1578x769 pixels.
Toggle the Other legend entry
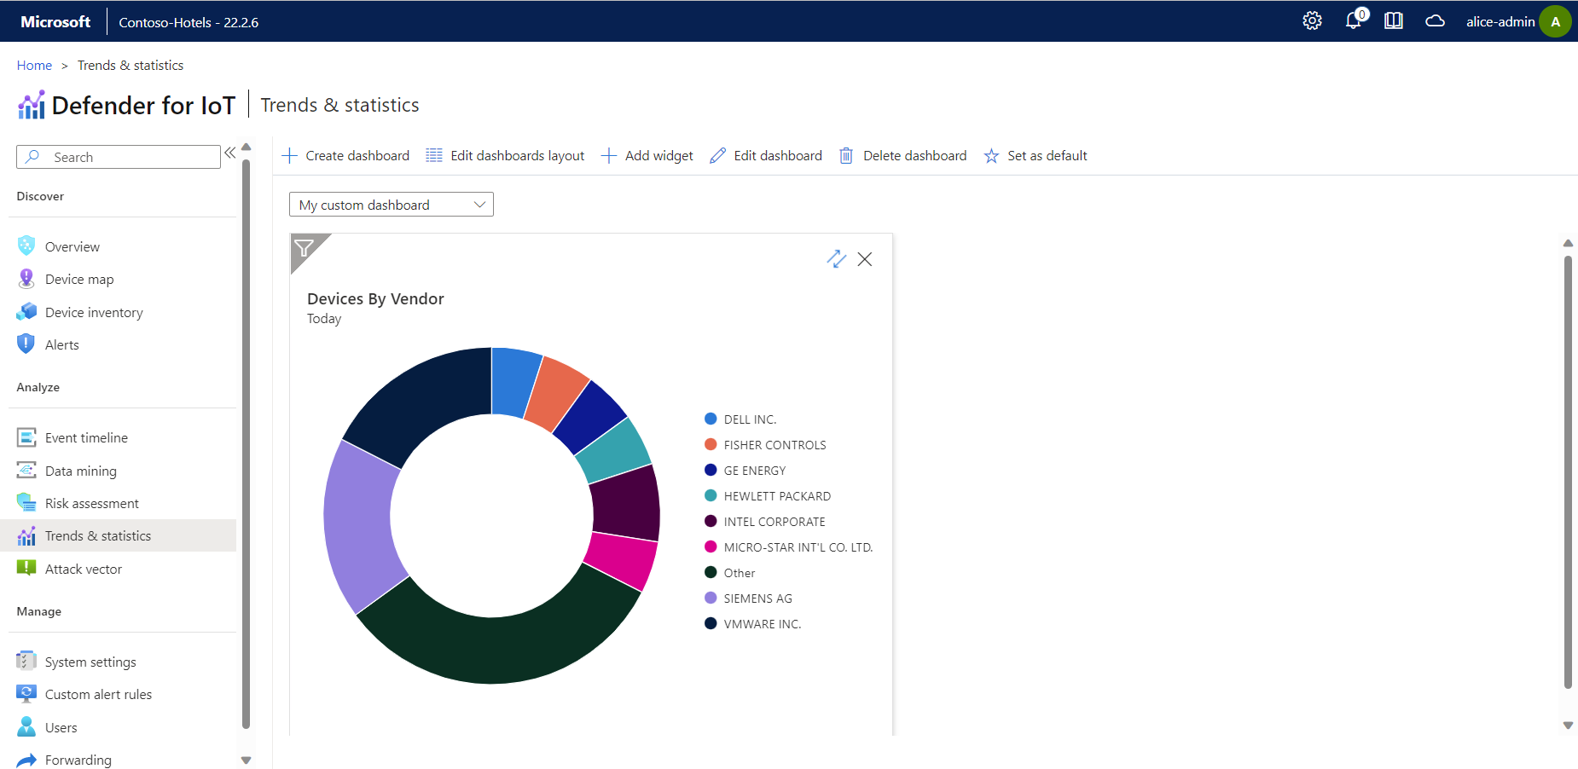pyautogui.click(x=739, y=573)
